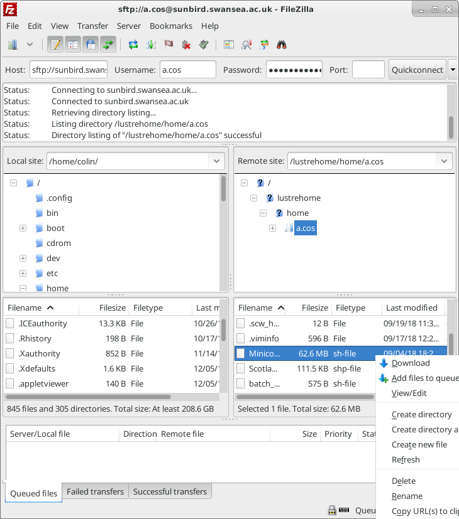Select the a.cos remote folder icon

pyautogui.click(x=289, y=228)
